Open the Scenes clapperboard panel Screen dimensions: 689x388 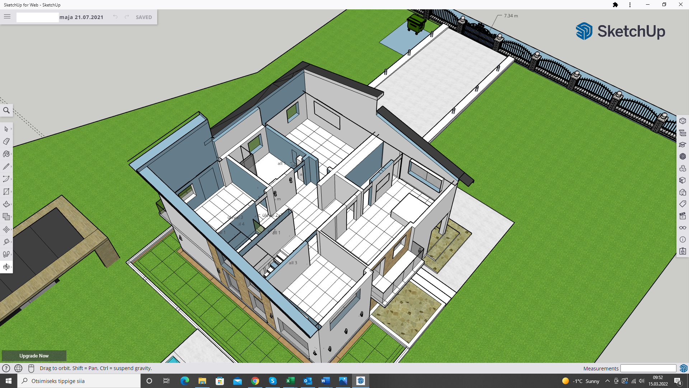pyautogui.click(x=683, y=216)
